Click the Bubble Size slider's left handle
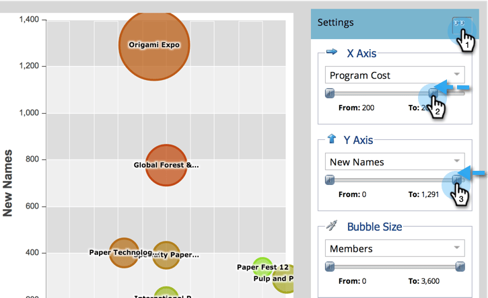The width and height of the screenshot is (488, 298). pyautogui.click(x=330, y=266)
